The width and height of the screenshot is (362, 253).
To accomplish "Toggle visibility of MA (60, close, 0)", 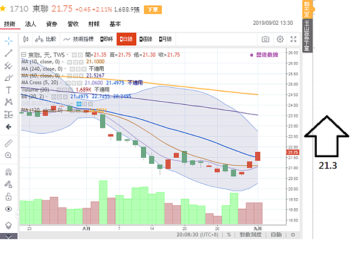I will coord(69,76).
